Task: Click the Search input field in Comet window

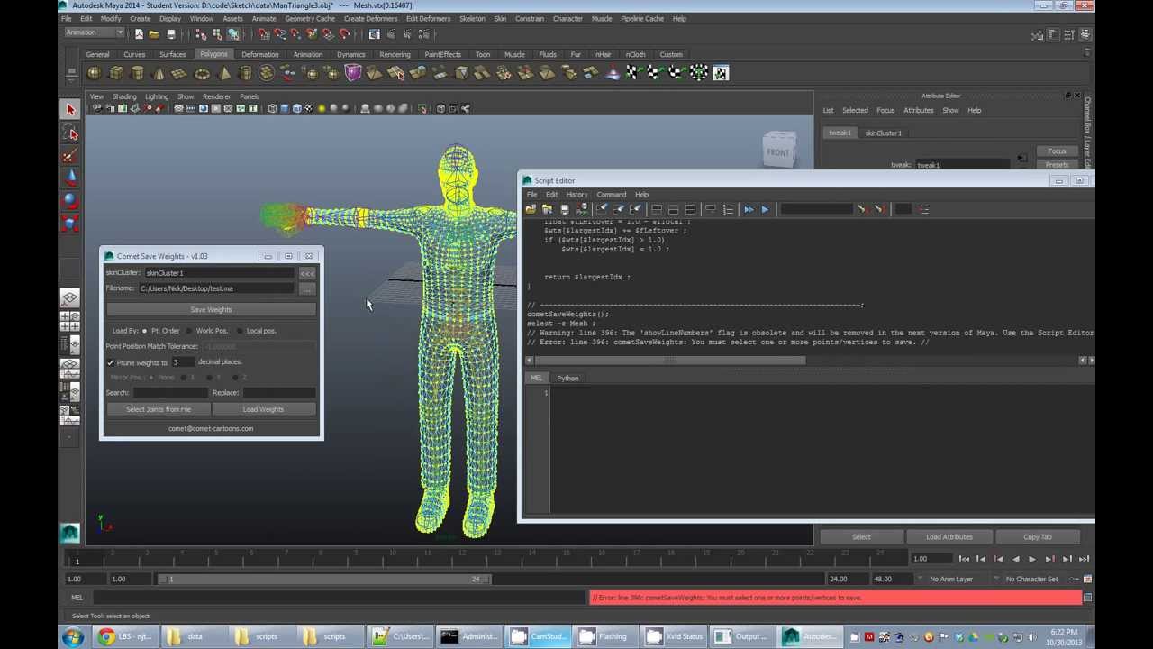Action: point(171,393)
